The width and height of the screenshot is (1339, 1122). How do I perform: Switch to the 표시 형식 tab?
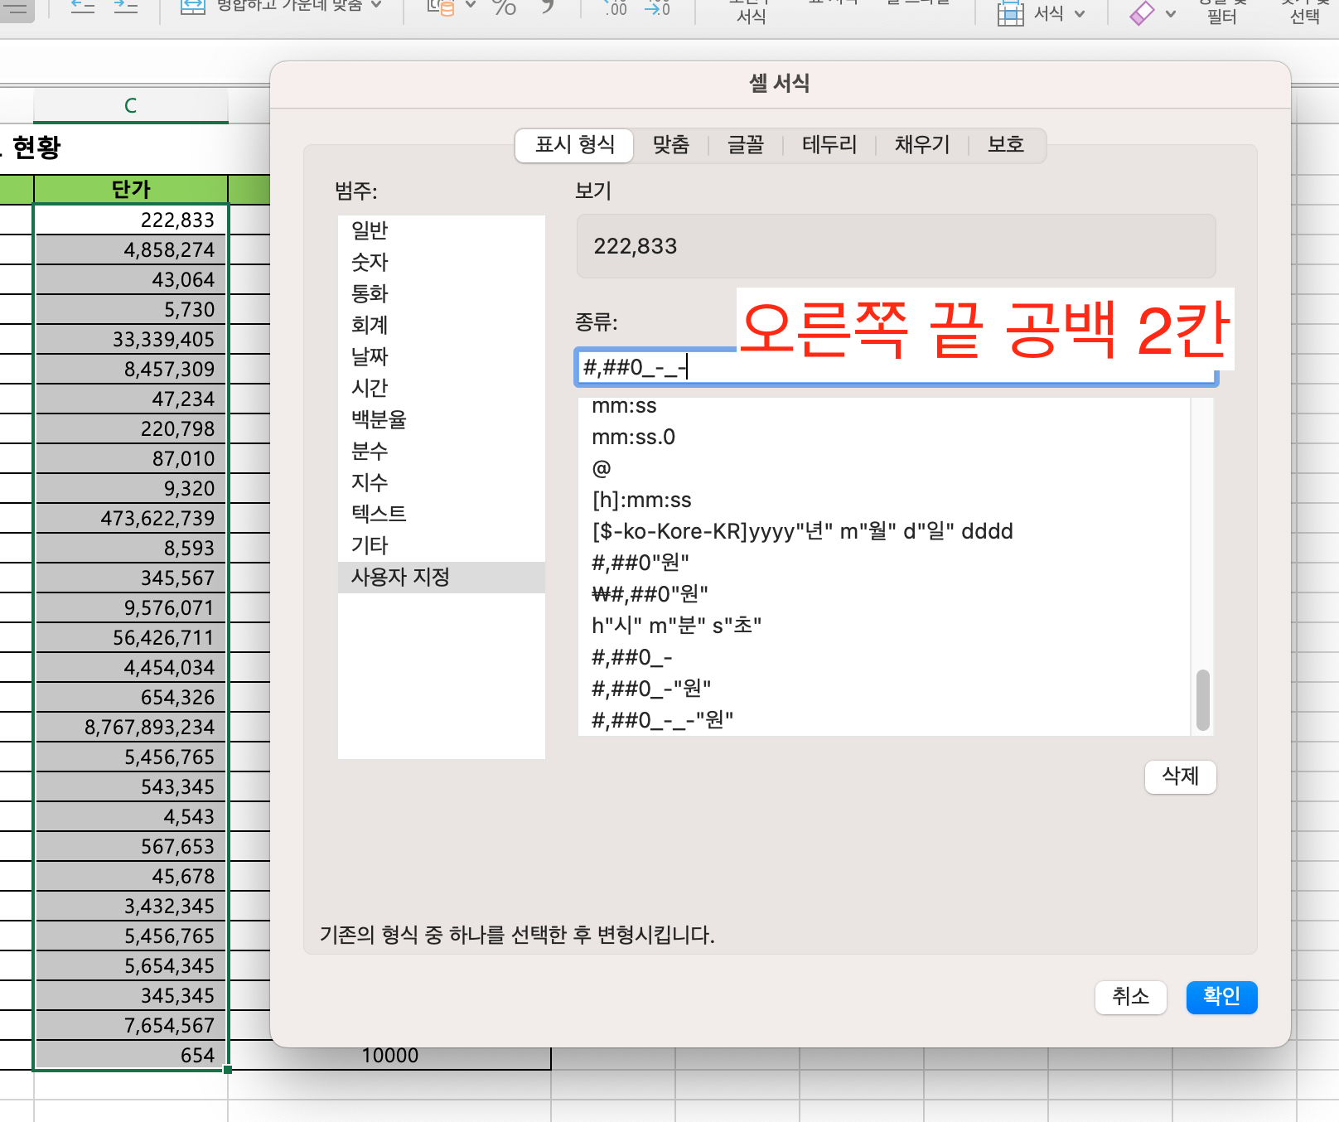(574, 145)
